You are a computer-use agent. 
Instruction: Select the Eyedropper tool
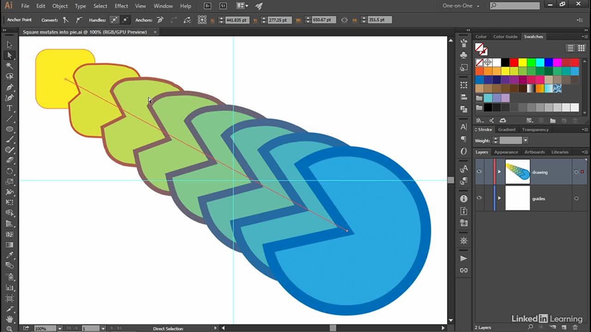[x=9, y=255]
